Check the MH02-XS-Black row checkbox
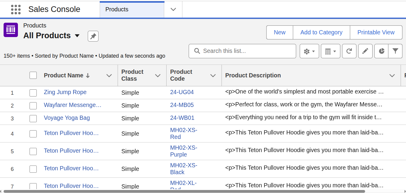This screenshot has width=406, height=193. (33, 169)
